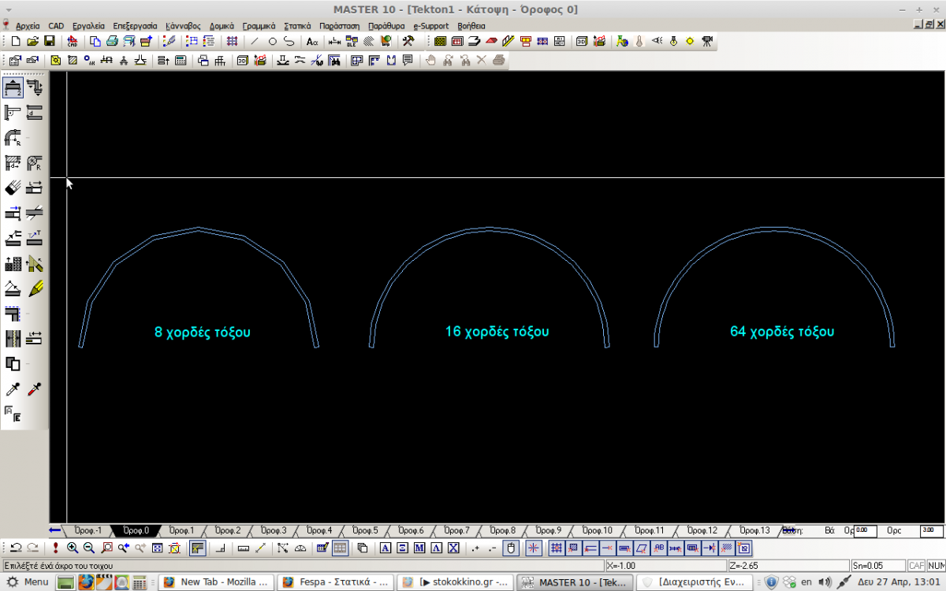This screenshot has width=946, height=591.
Task: Switch to the Όροφ.1 floor tab
Action: 181,530
